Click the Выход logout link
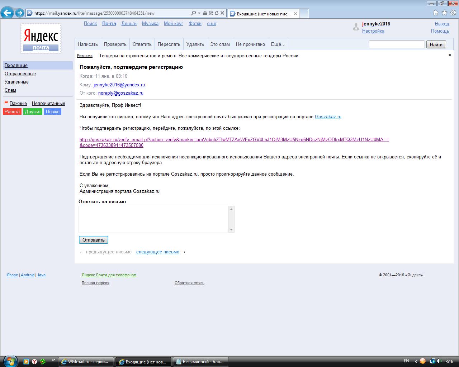459x367 pixels. (442, 24)
